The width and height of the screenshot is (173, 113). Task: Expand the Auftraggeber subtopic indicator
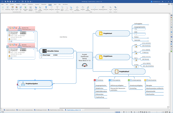point(148,25)
